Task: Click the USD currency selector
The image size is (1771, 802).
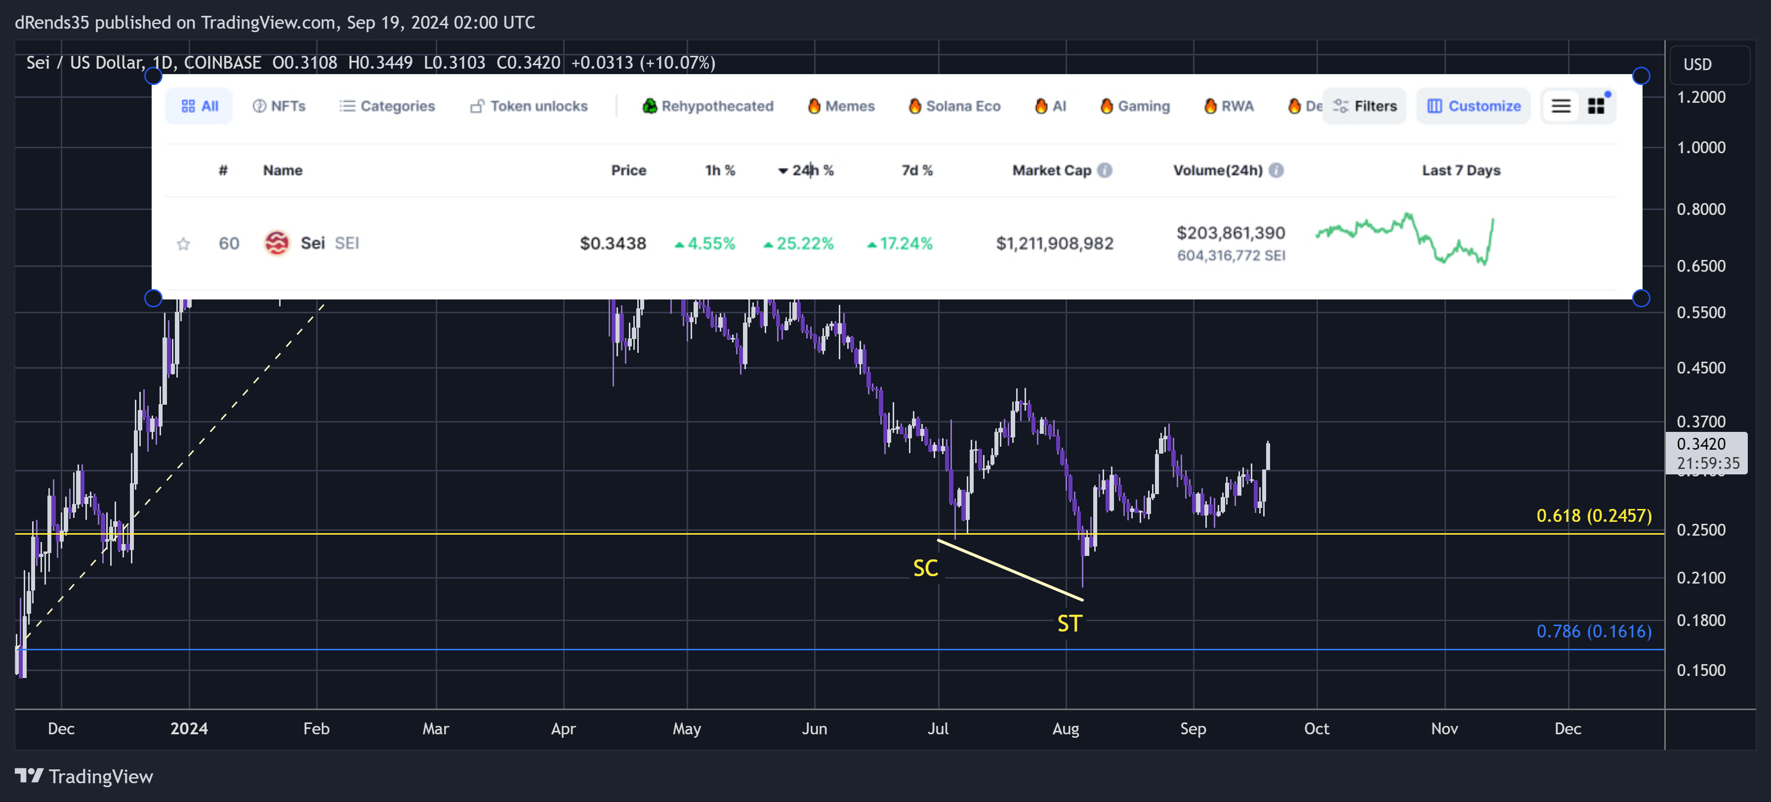Action: click(x=1709, y=64)
